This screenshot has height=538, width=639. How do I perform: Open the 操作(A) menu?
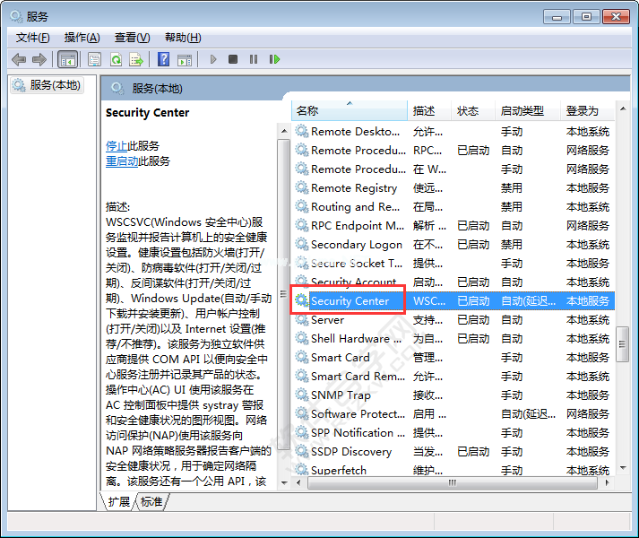pyautogui.click(x=82, y=38)
